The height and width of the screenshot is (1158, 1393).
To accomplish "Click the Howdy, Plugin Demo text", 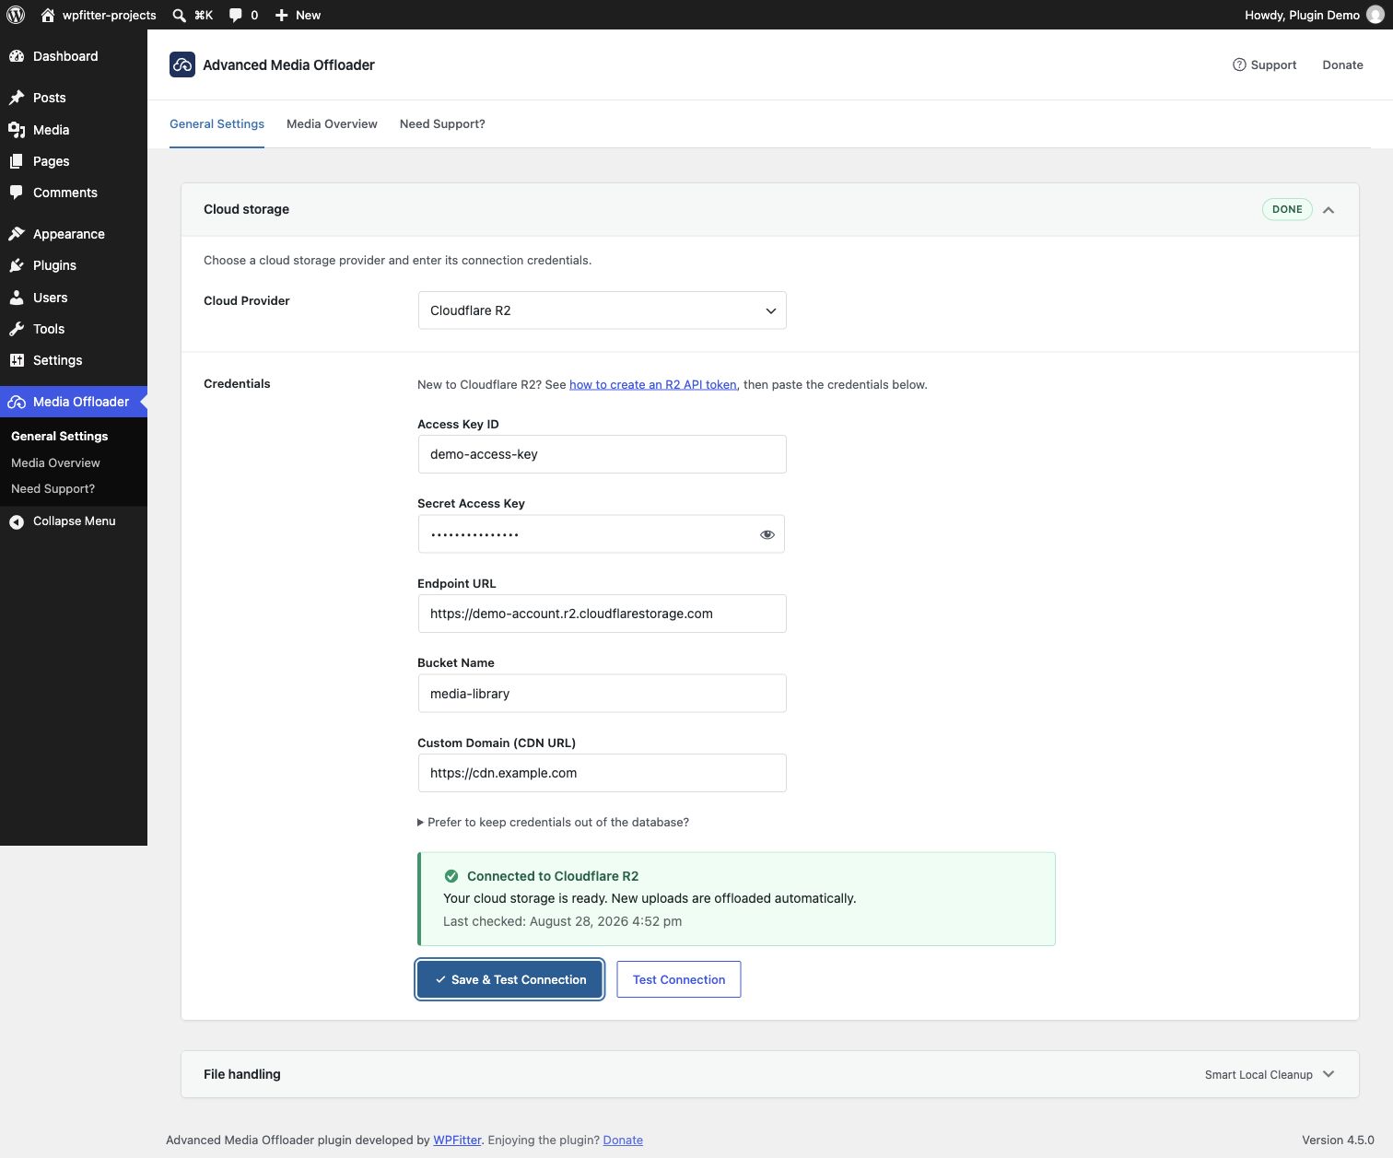I will click(1302, 15).
